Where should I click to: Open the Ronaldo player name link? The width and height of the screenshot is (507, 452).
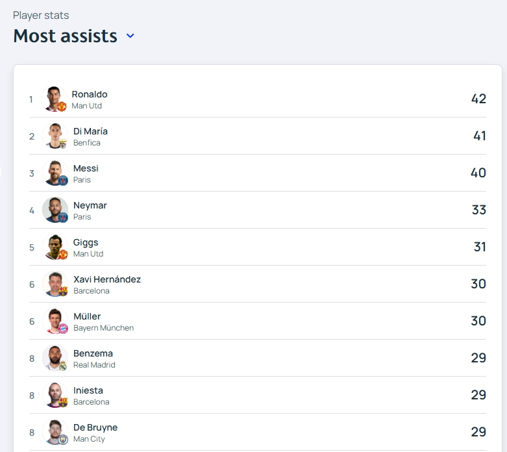[x=90, y=94]
